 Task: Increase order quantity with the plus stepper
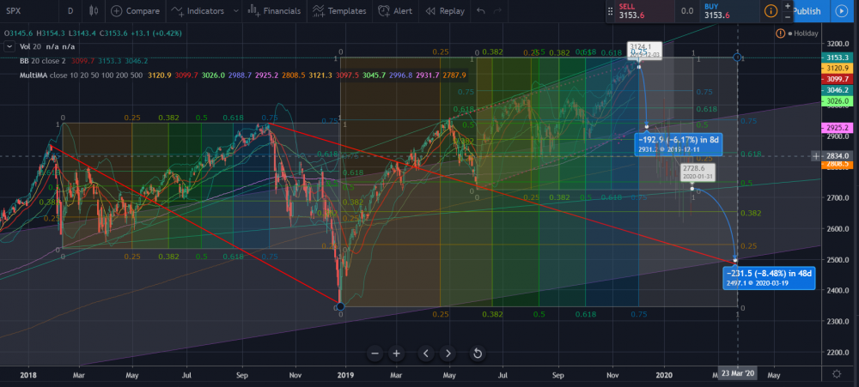(x=789, y=6)
